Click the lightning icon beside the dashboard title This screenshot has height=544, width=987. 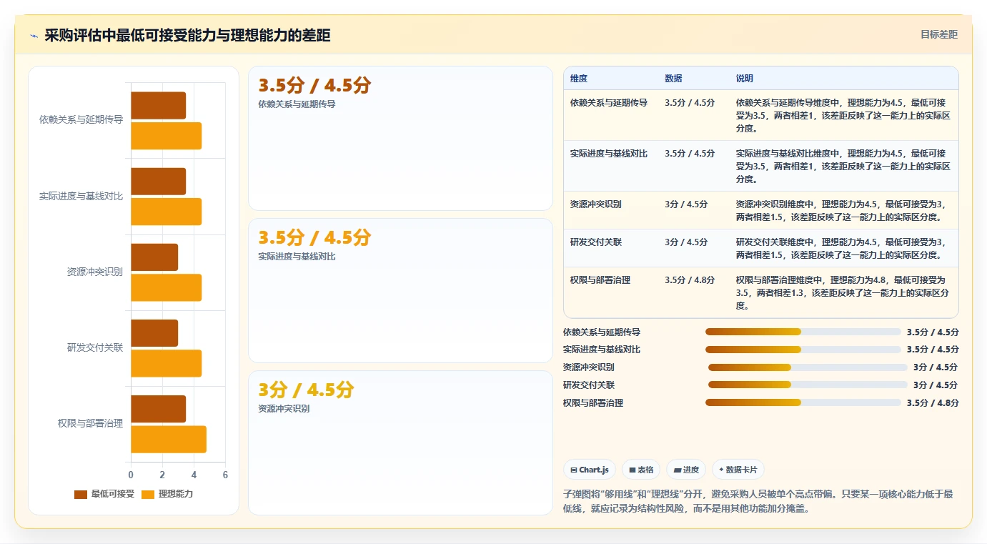click(34, 36)
